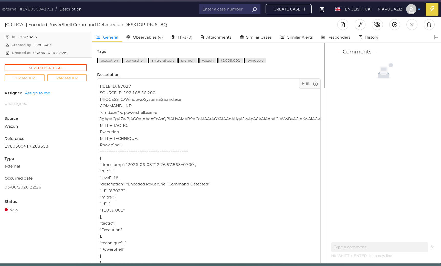Select the t1059.001 tag

(x=230, y=61)
